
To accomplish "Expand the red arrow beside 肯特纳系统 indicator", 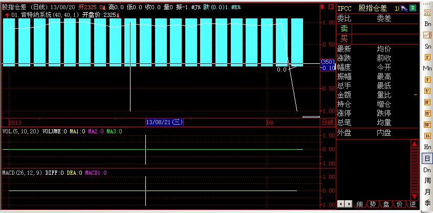I will tap(6, 15).
